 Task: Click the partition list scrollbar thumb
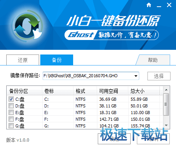click(166, 104)
